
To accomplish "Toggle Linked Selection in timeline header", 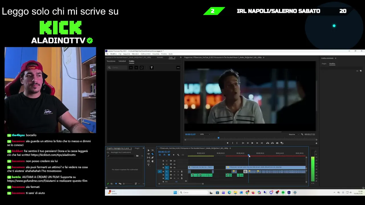I will [x=169, y=155].
